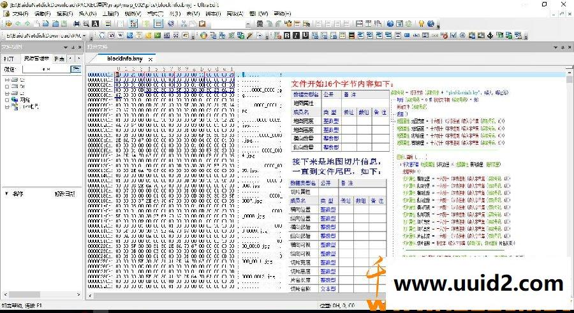
Task: Click into the 筛选 filter input field
Action: coord(46,69)
